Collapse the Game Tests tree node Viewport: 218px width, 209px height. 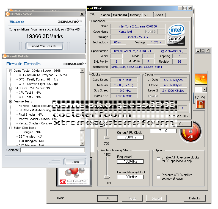(x=10, y=71)
